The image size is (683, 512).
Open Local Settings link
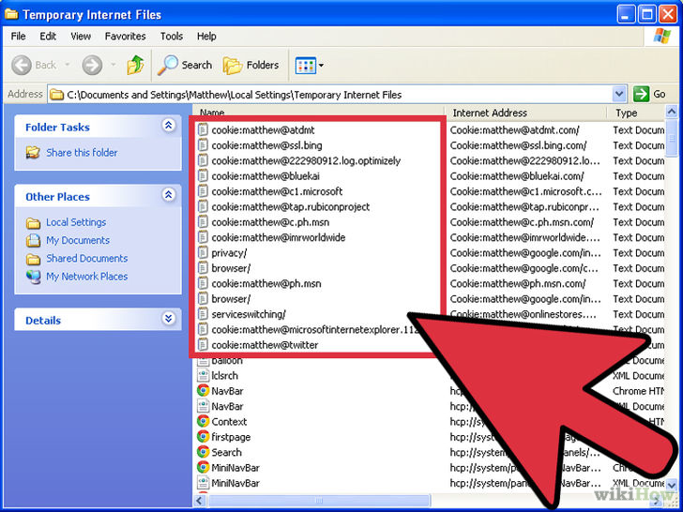[76, 222]
